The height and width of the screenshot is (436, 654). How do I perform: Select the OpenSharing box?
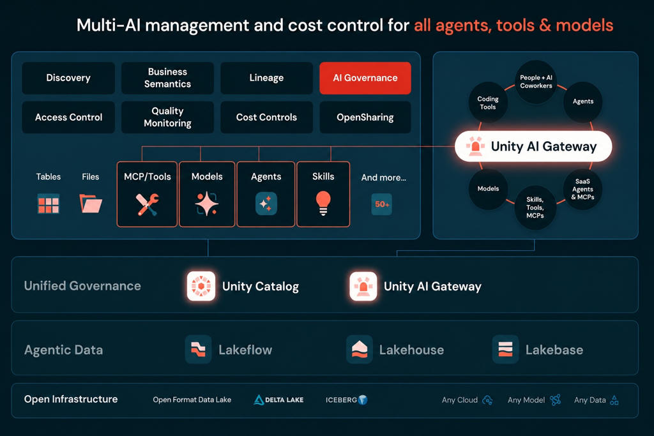point(365,117)
